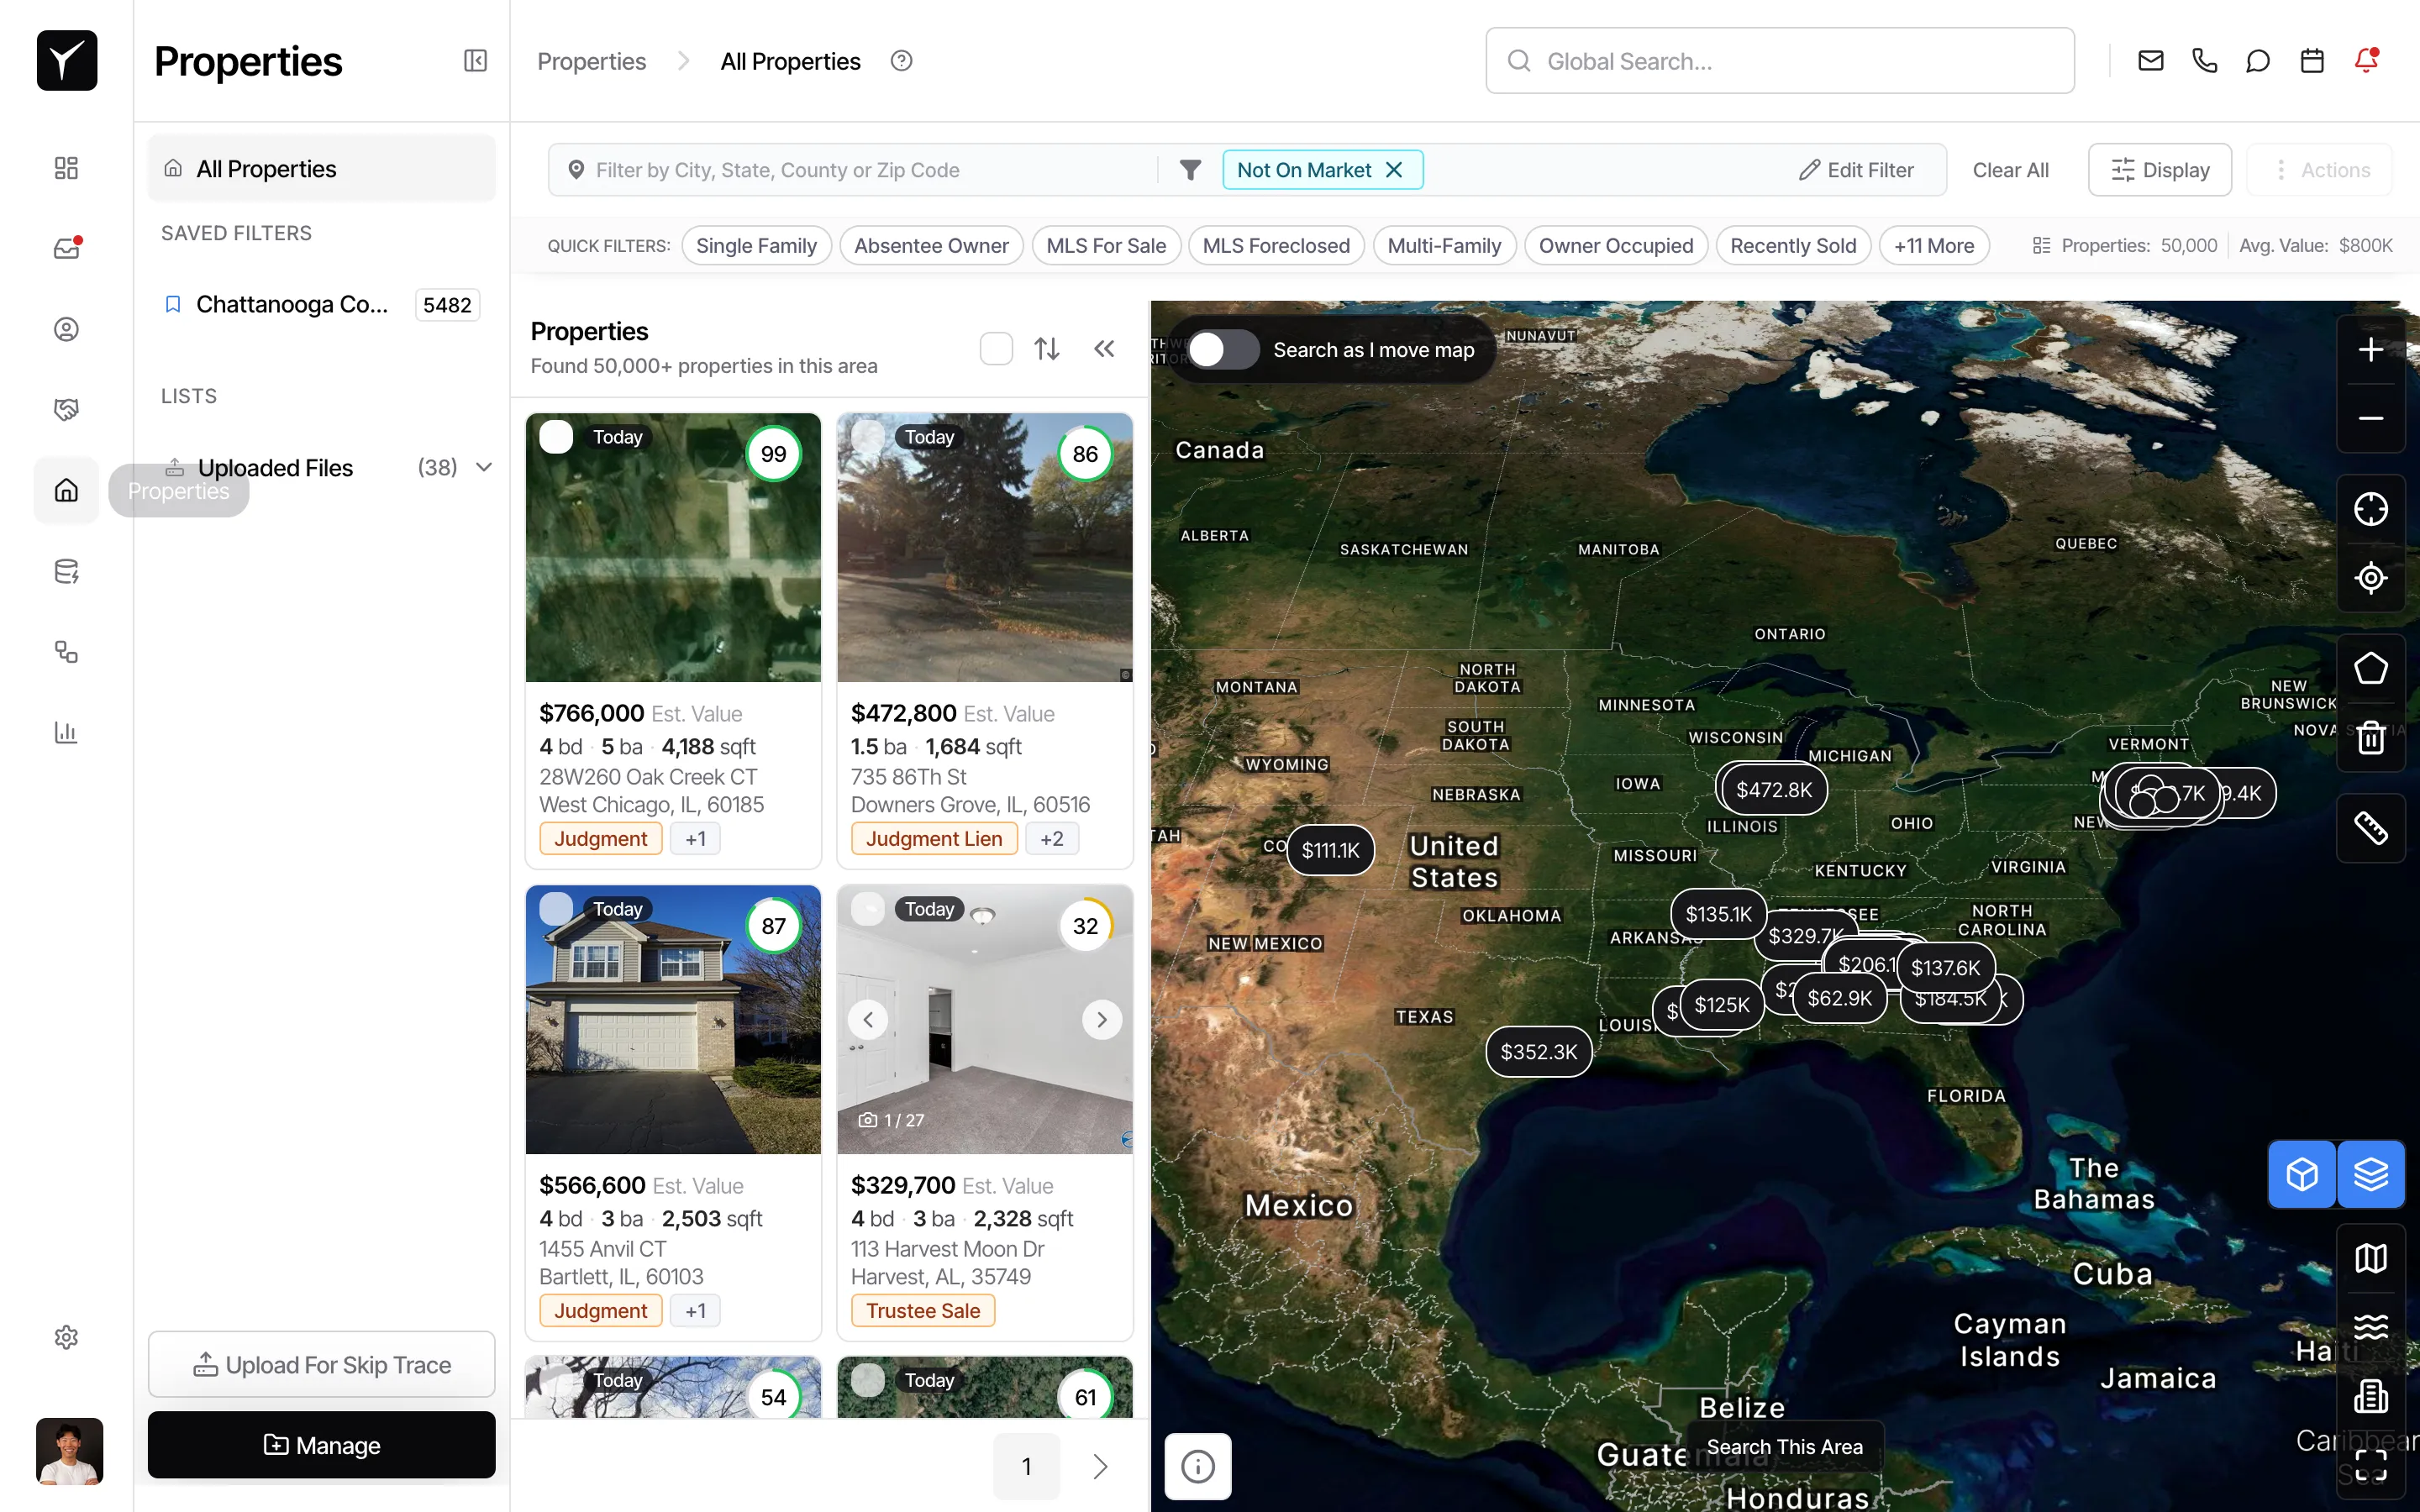Collapse the property list with double chevron
This screenshot has width=2420, height=1512.
point(1104,349)
